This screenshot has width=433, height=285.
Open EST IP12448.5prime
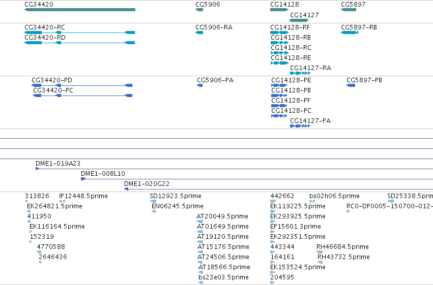point(83,196)
